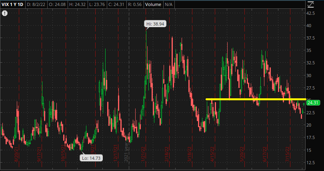This screenshot has width=324, height=171.
Task: Click the curve-shaped icon above the price axis
Action: (x=310, y=4)
